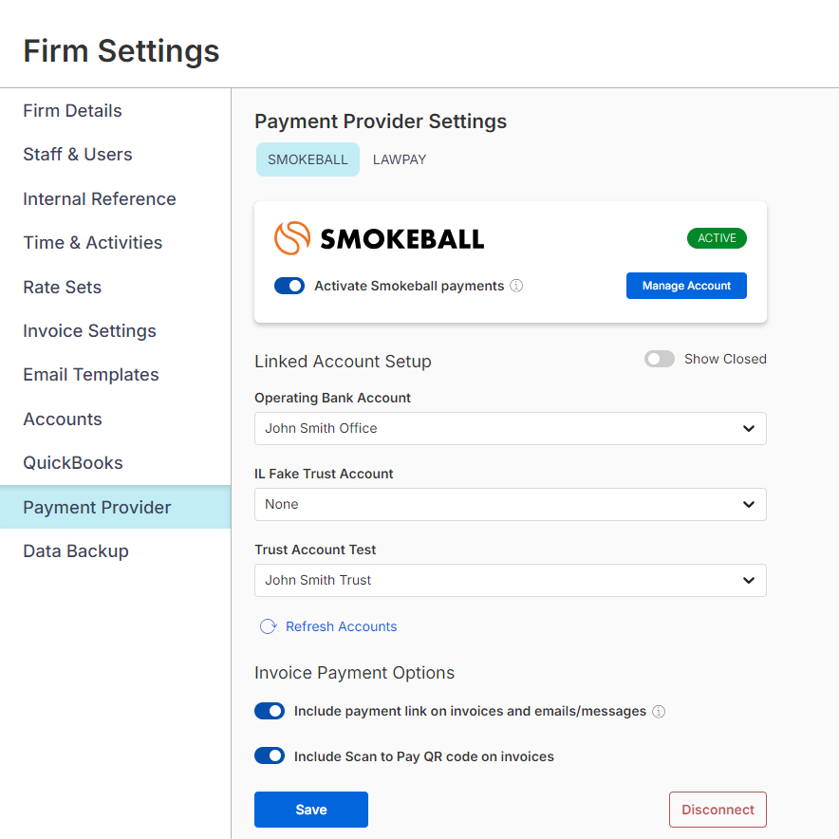This screenshot has height=839, width=839.
Task: Click the Manage Account button
Action: point(686,286)
